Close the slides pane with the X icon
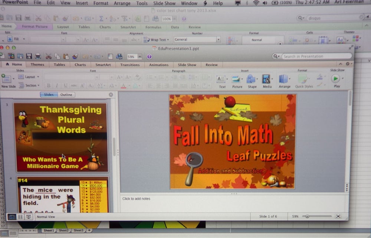Viewport: 371px width, 238px height. point(111,95)
